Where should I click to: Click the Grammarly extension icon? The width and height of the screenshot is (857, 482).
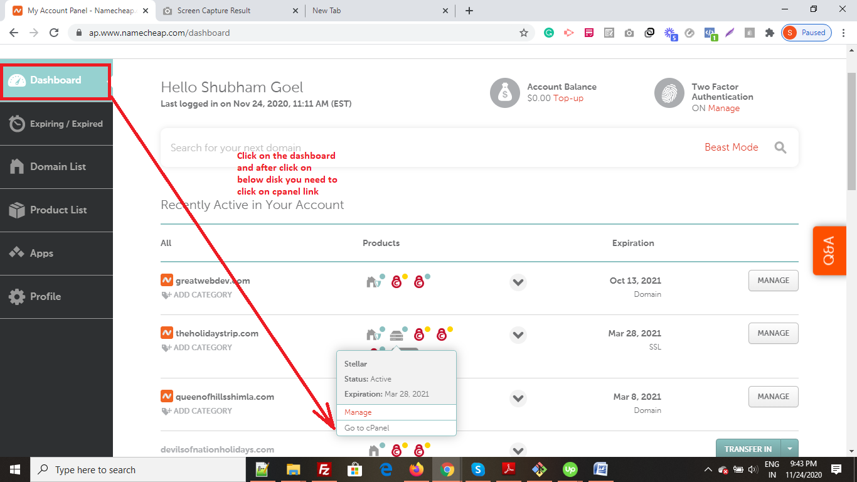pyautogui.click(x=549, y=33)
